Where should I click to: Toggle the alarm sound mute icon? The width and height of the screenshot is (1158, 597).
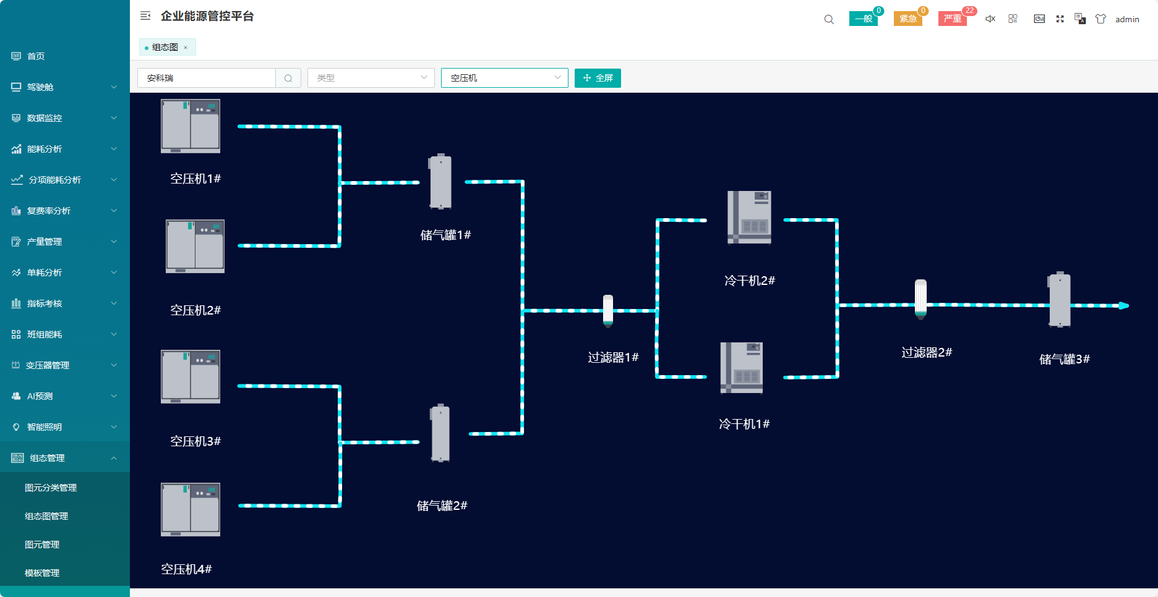[x=990, y=19]
